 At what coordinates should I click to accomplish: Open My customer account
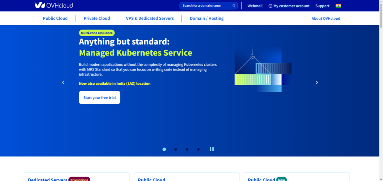(x=289, y=6)
